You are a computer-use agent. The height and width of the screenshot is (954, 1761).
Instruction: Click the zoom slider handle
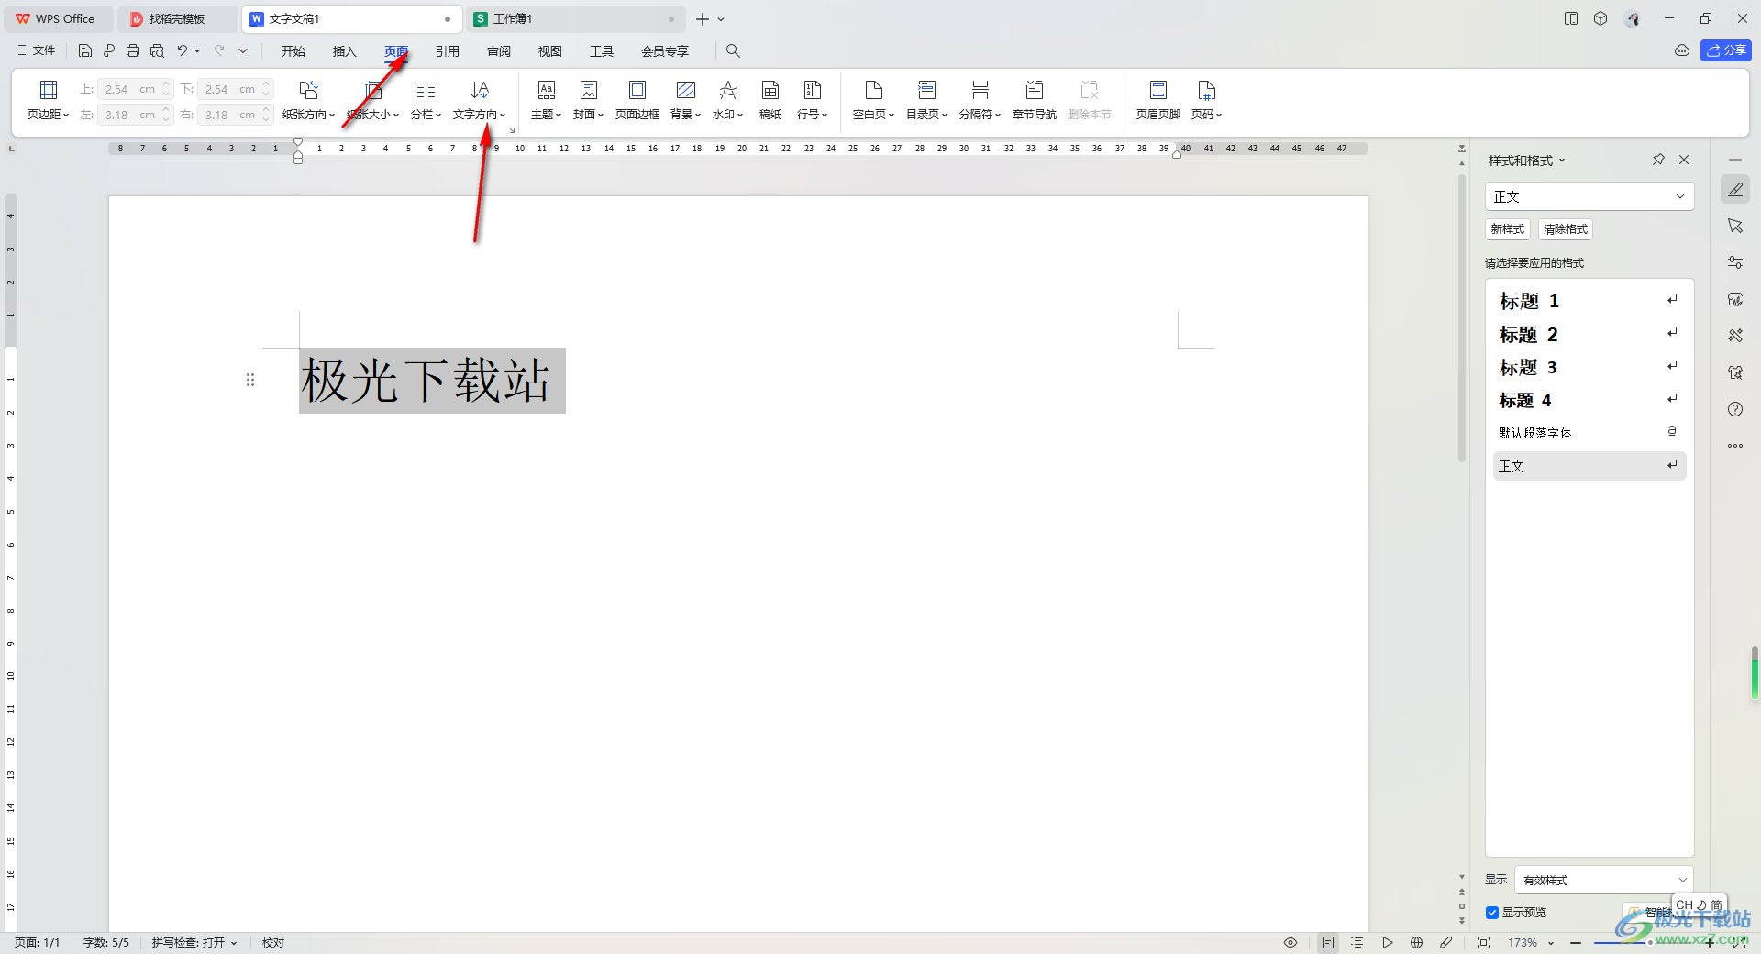coord(1650,942)
